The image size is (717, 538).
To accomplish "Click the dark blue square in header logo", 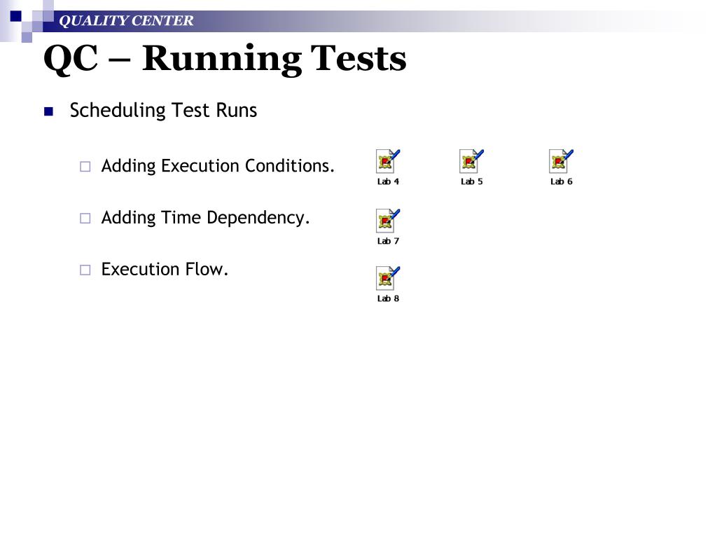I will 15,16.
